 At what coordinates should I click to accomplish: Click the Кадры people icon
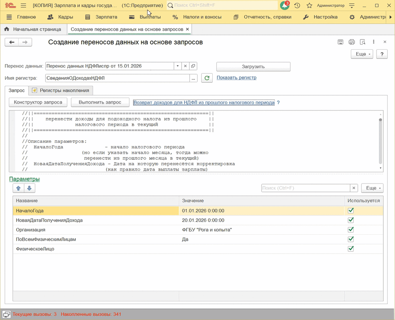50,17
